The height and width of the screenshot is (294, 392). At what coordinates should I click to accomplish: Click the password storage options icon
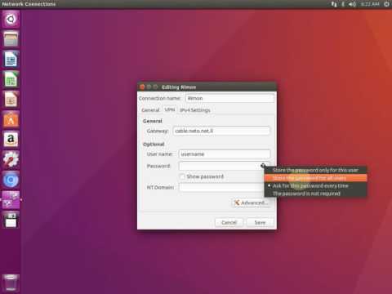263,165
